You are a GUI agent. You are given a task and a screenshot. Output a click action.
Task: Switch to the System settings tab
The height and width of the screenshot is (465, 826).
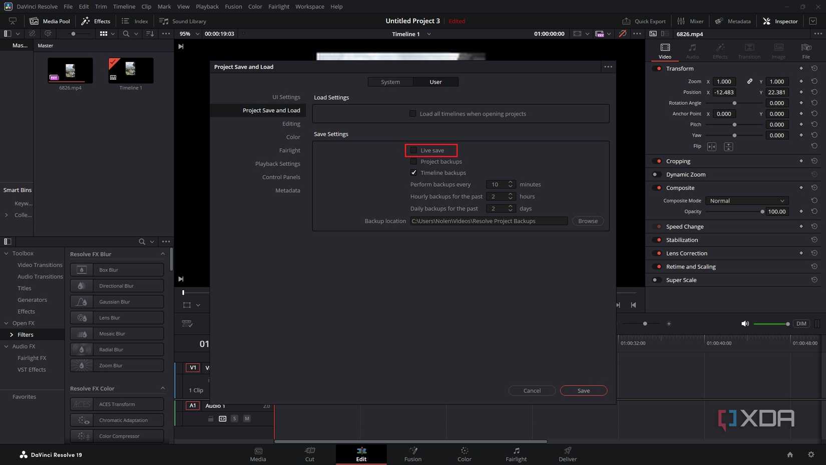[x=390, y=82]
